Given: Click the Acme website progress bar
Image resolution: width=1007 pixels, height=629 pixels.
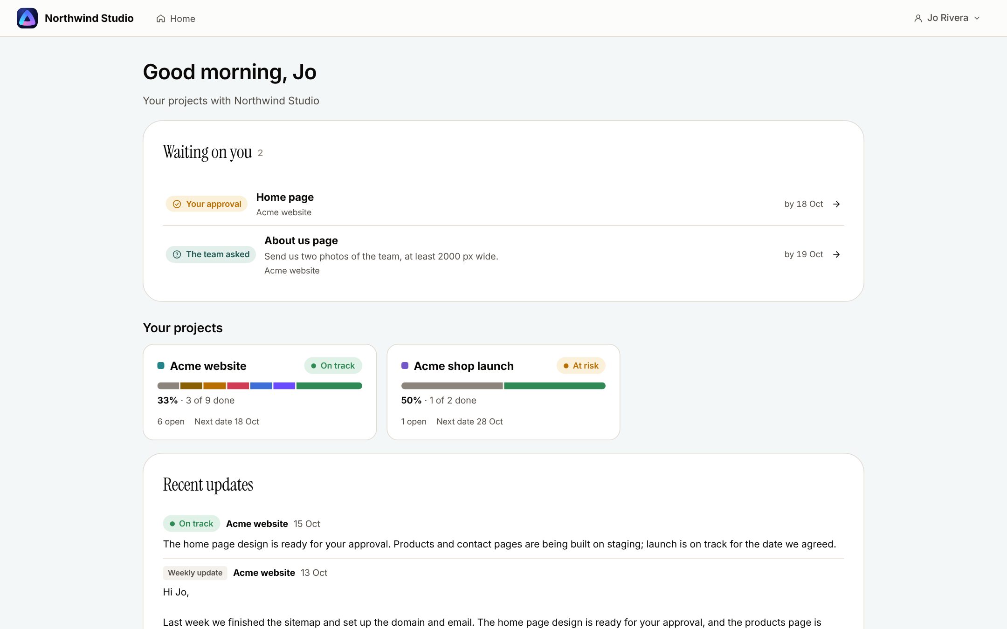Looking at the screenshot, I should click(x=260, y=386).
